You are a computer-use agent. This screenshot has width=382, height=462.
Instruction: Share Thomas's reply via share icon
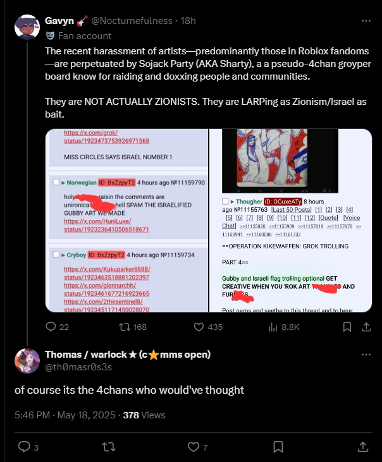tap(363, 447)
